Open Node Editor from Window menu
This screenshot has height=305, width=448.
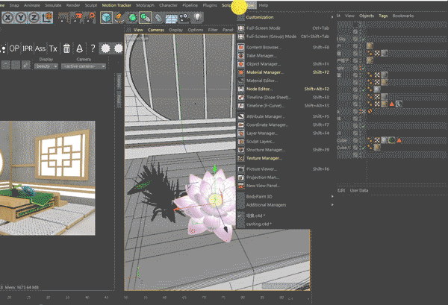pyautogui.click(x=284, y=89)
